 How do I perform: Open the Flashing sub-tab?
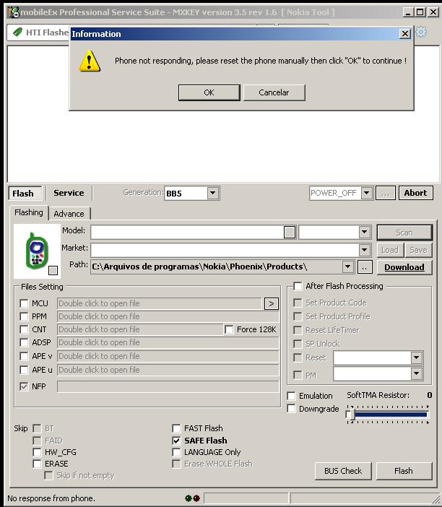pos(29,213)
